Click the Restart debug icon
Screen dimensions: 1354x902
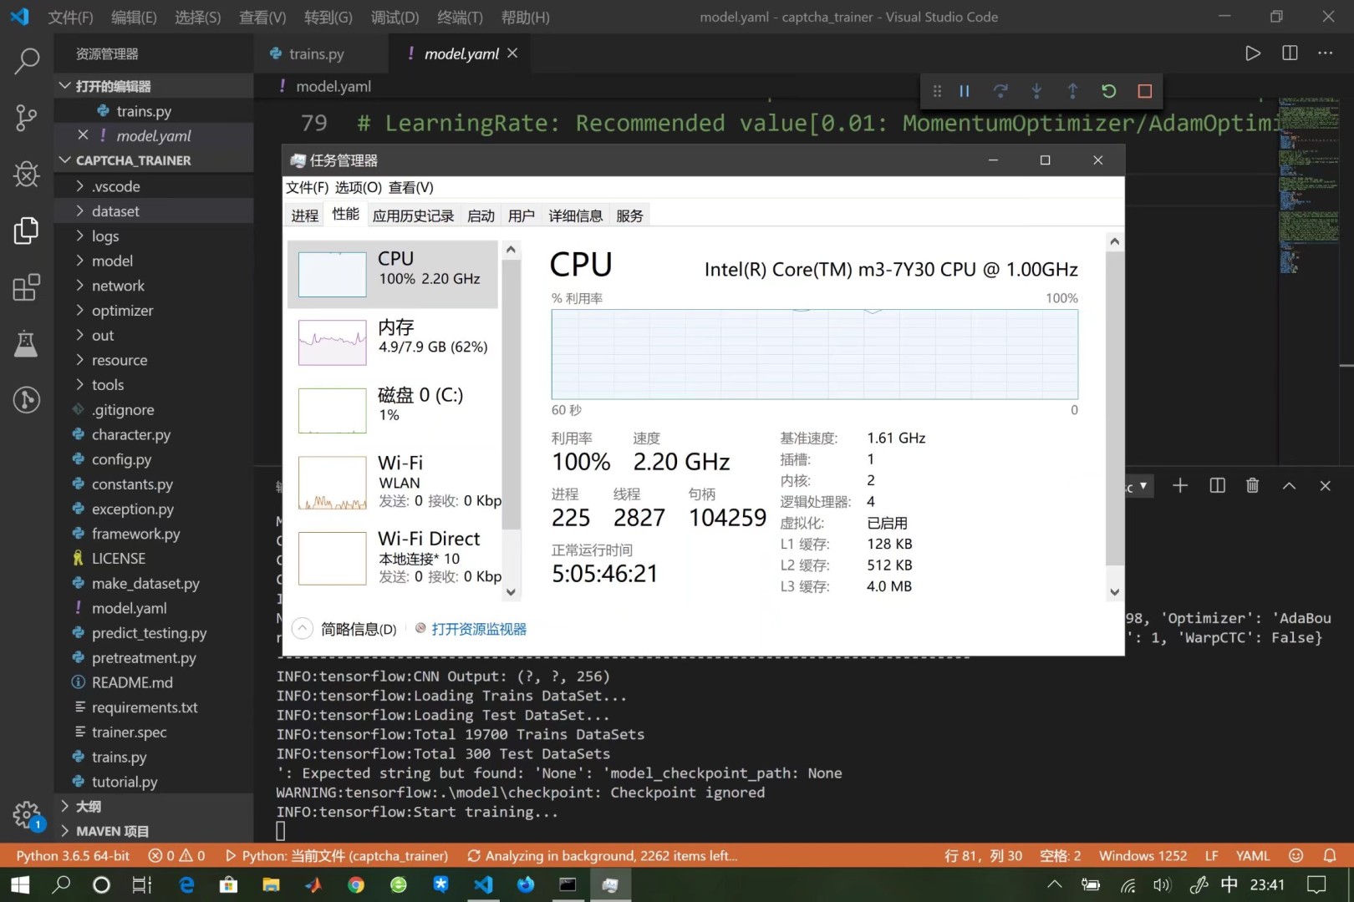click(x=1108, y=91)
